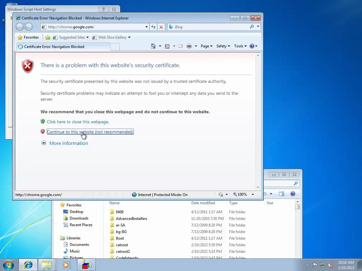Click the RSS Feeds icon
362x271 pixels.
click(x=167, y=46)
